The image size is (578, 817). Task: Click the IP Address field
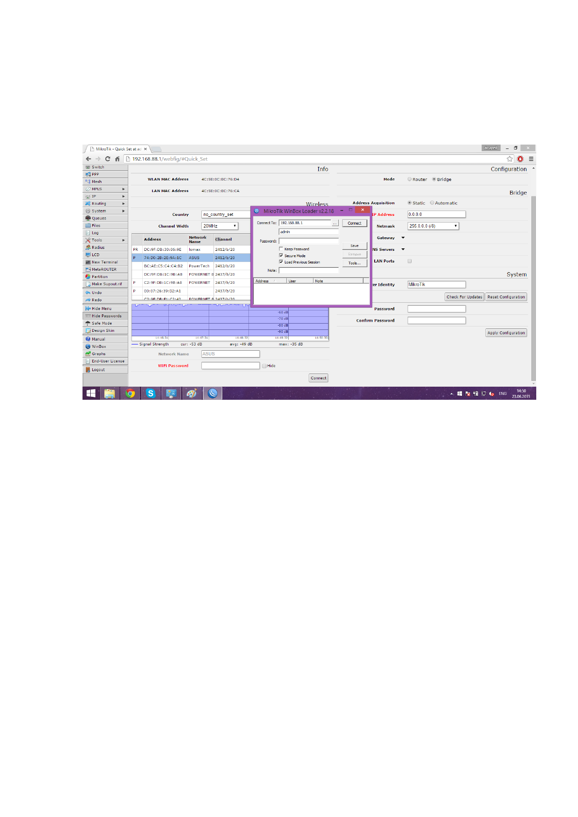pos(437,214)
